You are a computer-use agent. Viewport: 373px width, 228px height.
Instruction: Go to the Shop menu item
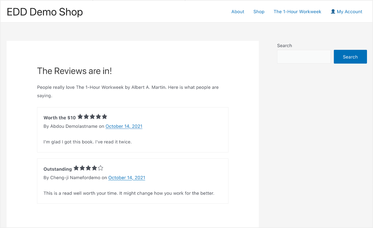259,12
